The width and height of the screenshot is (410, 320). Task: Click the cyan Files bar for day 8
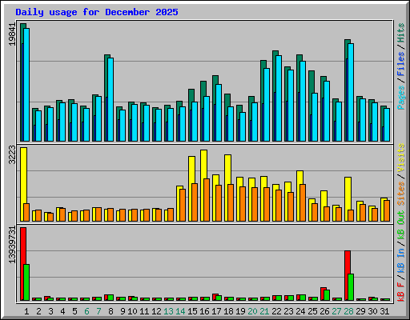point(111,99)
